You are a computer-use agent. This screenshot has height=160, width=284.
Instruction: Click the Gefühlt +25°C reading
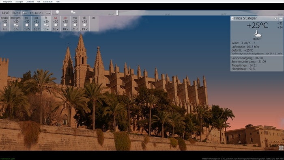point(242,50)
